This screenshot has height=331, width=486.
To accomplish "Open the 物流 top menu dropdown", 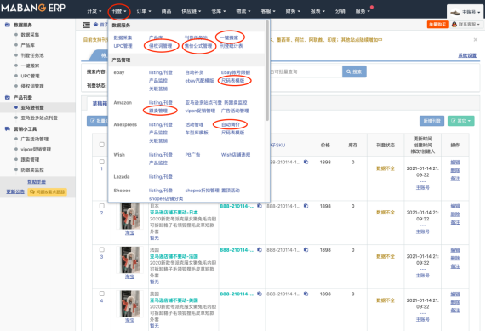I will (243, 11).
